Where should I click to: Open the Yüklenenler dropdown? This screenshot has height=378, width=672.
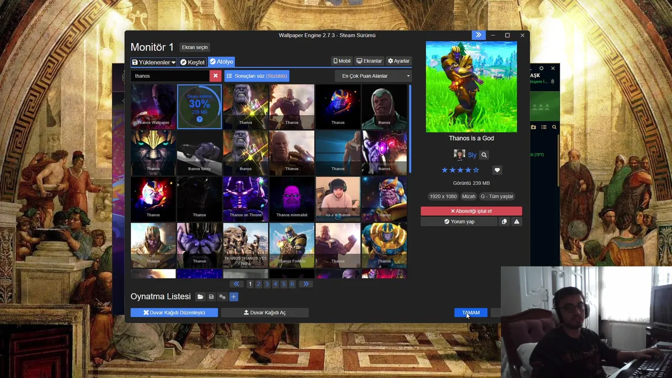(153, 62)
